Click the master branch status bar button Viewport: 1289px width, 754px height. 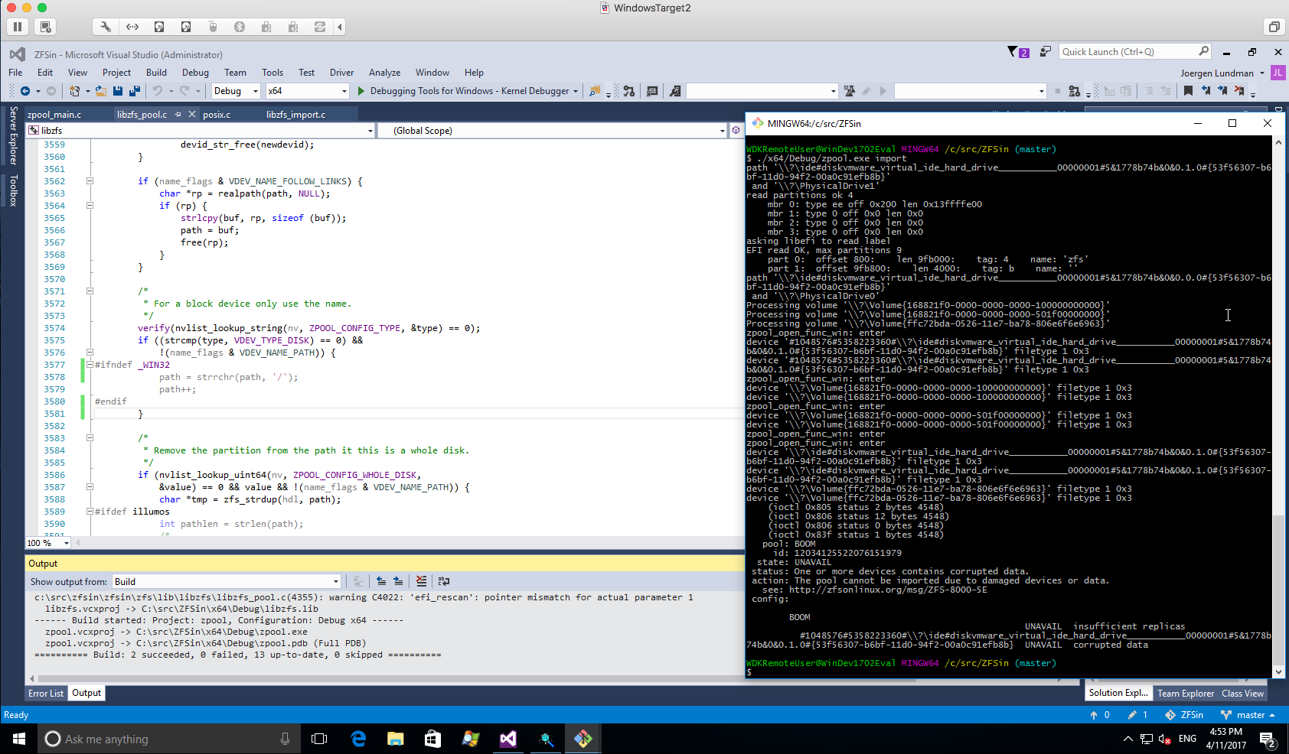[x=1248, y=715]
